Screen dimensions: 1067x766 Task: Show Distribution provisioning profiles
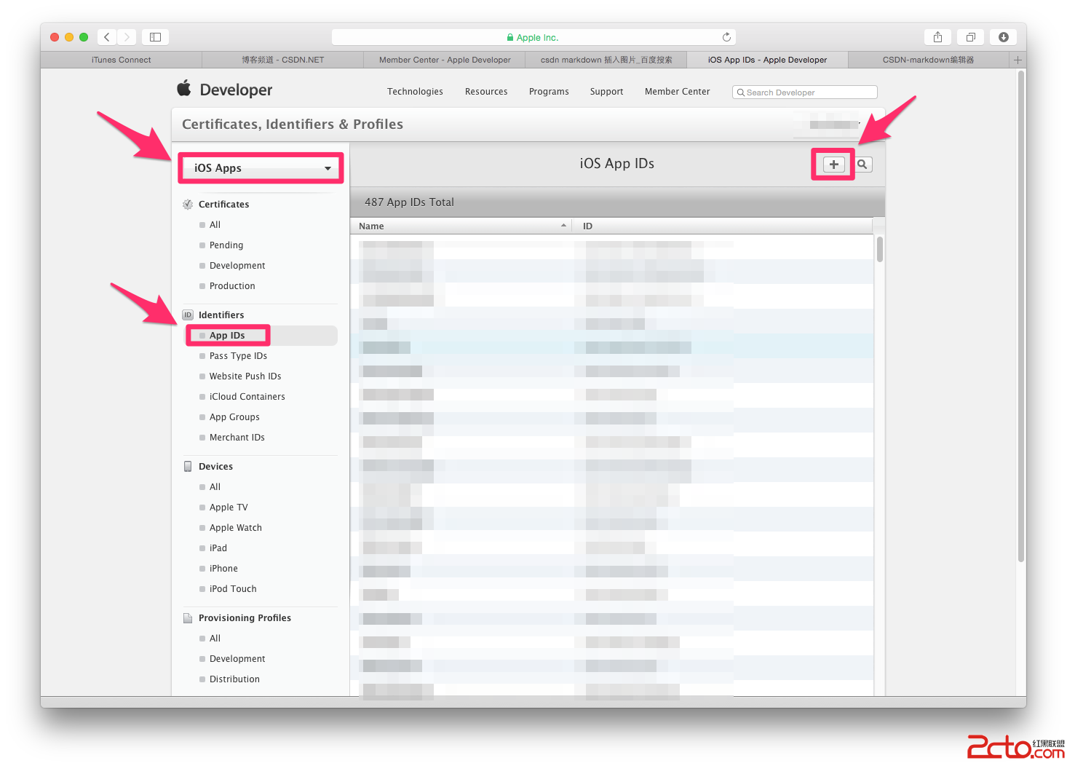tap(234, 679)
